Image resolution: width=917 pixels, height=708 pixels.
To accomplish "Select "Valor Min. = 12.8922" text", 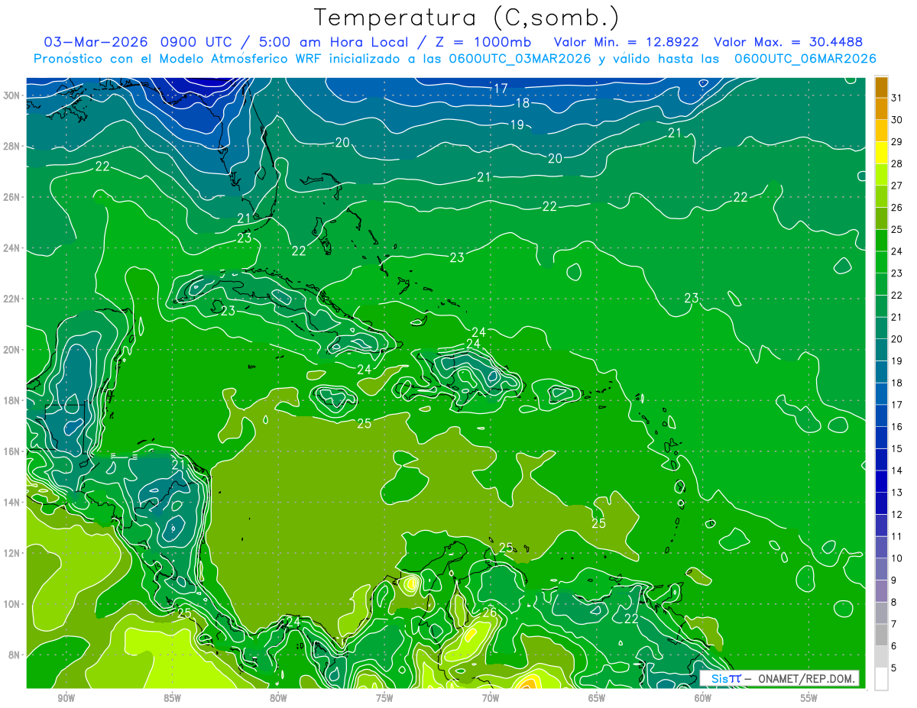I will point(627,41).
